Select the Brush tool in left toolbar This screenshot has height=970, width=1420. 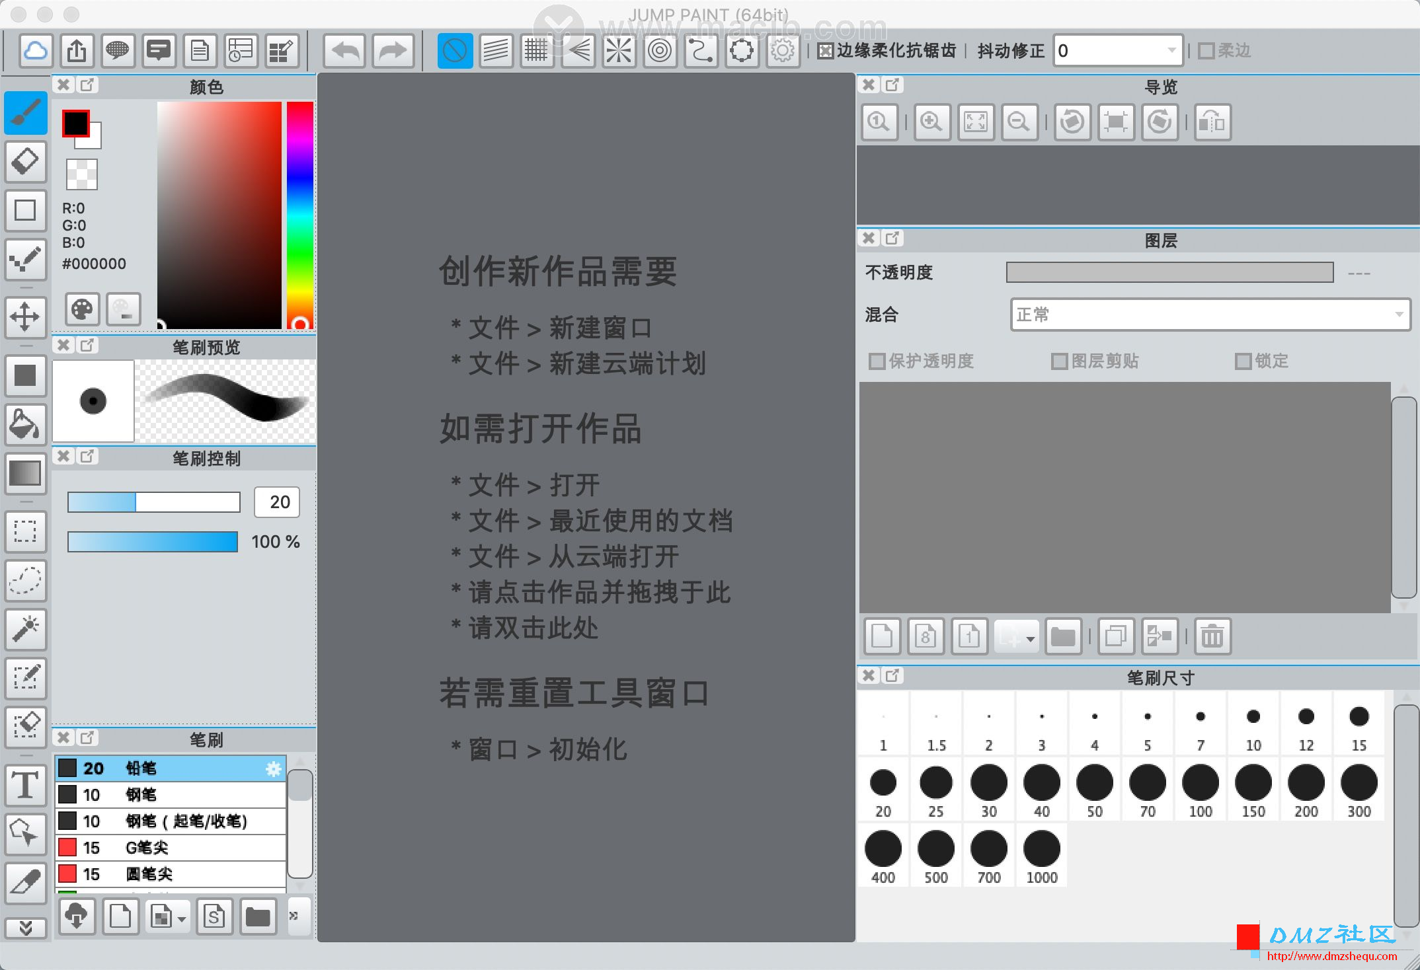(x=26, y=113)
